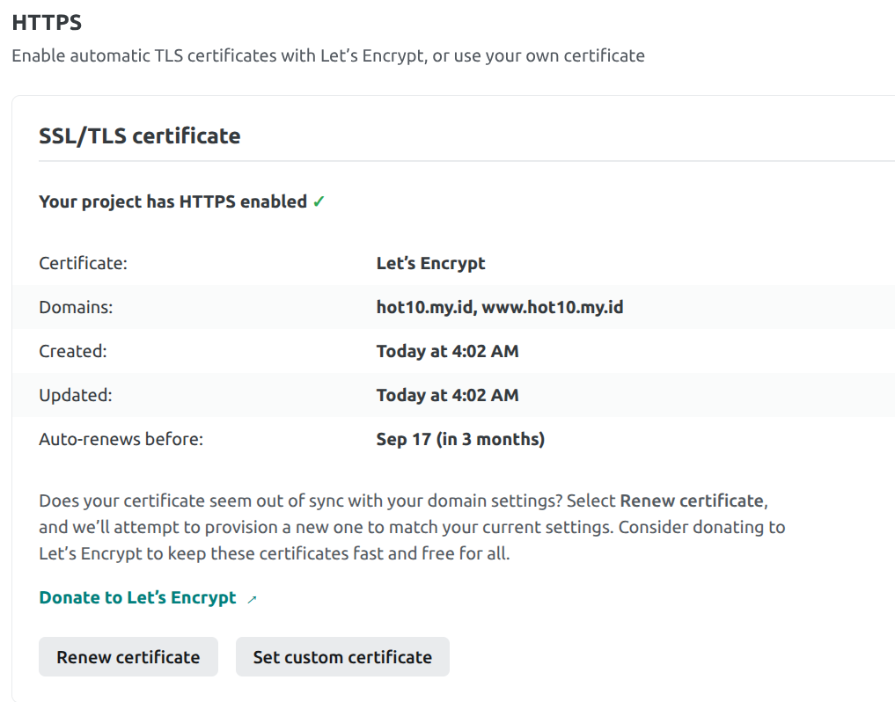Click the green HTTPS enabled checkmark

[319, 201]
